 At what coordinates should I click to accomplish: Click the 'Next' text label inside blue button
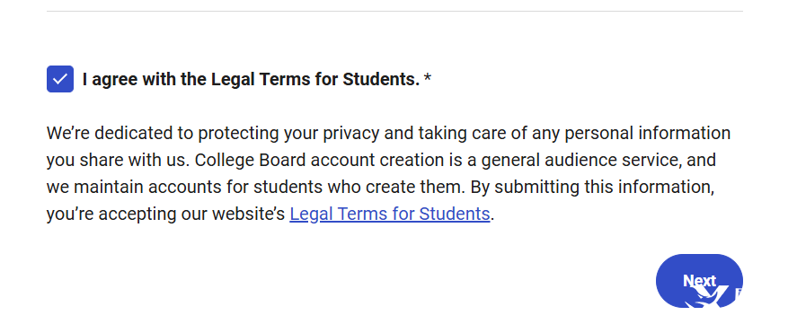pos(699,281)
